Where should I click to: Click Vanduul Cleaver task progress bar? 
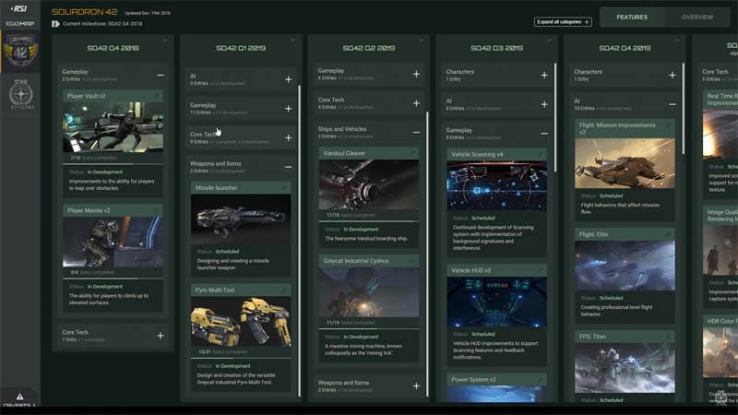[368, 221]
